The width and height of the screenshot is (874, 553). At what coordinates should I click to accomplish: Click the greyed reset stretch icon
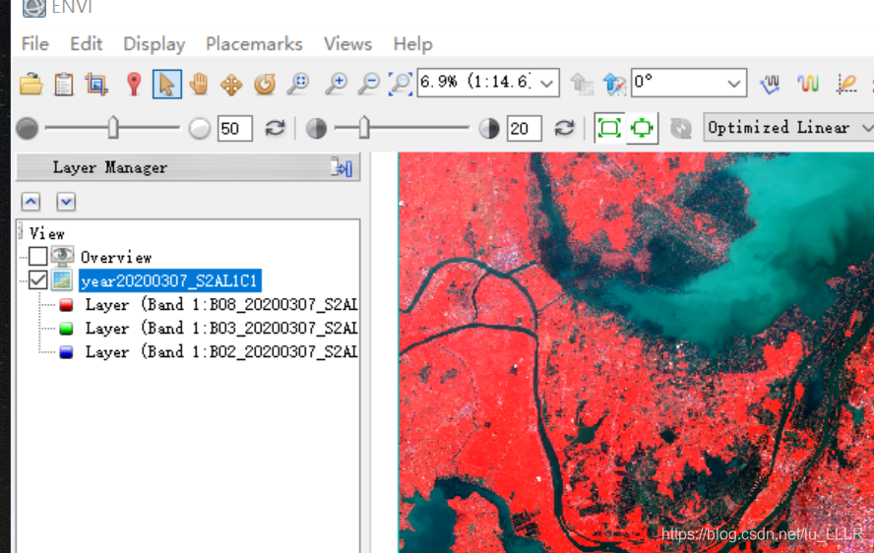coord(680,128)
